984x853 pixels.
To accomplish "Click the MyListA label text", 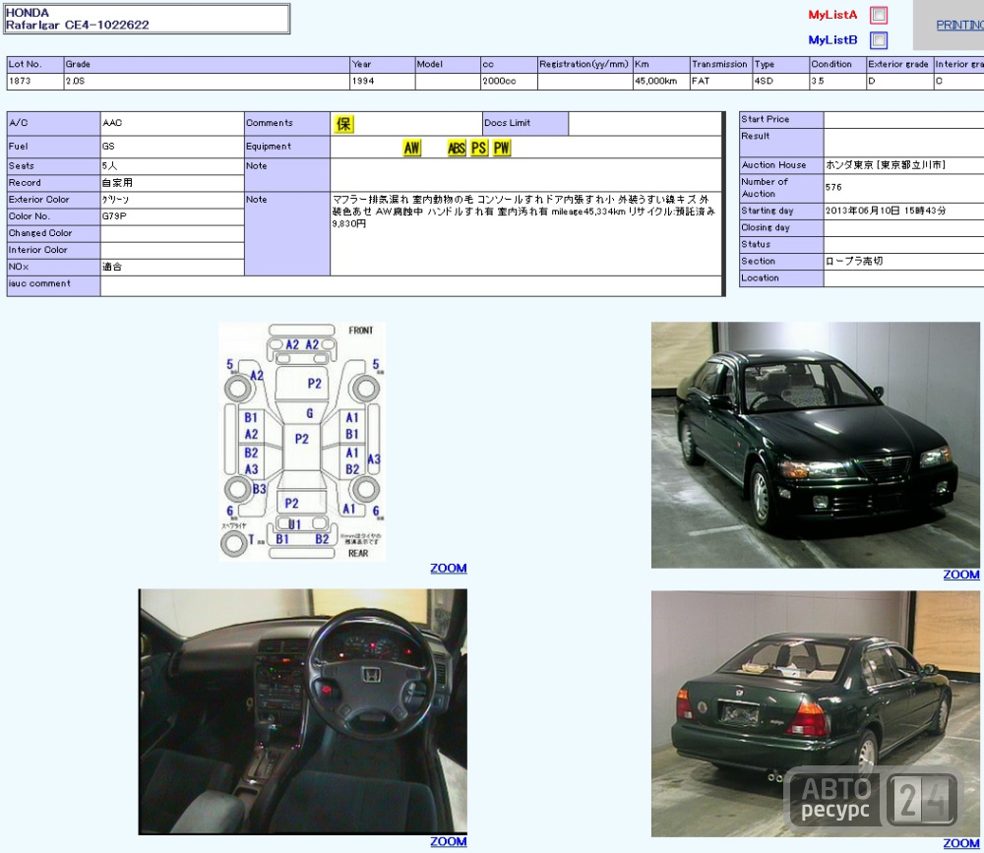I will tap(832, 15).
